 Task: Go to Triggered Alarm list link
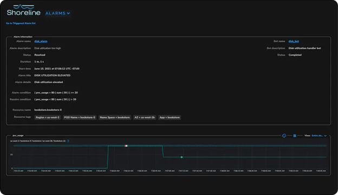coord(21,23)
